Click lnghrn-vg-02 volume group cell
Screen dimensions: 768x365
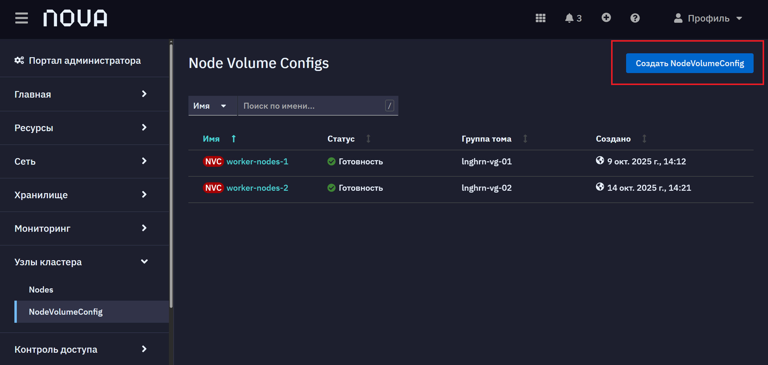(x=487, y=188)
